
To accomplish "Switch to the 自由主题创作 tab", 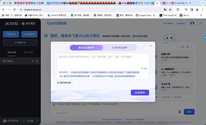I will click(87, 47).
